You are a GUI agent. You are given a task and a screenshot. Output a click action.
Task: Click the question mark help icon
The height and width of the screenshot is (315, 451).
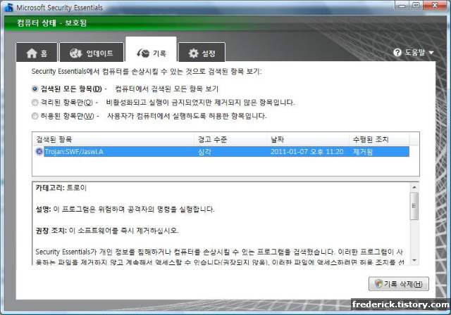(x=397, y=53)
